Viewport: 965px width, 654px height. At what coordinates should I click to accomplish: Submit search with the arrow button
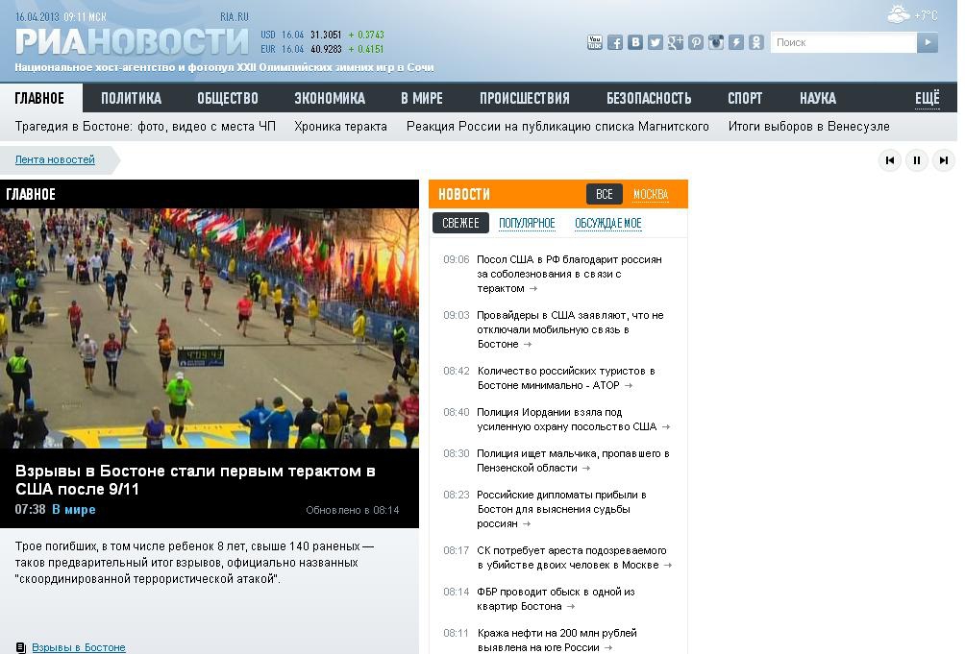coord(928,42)
